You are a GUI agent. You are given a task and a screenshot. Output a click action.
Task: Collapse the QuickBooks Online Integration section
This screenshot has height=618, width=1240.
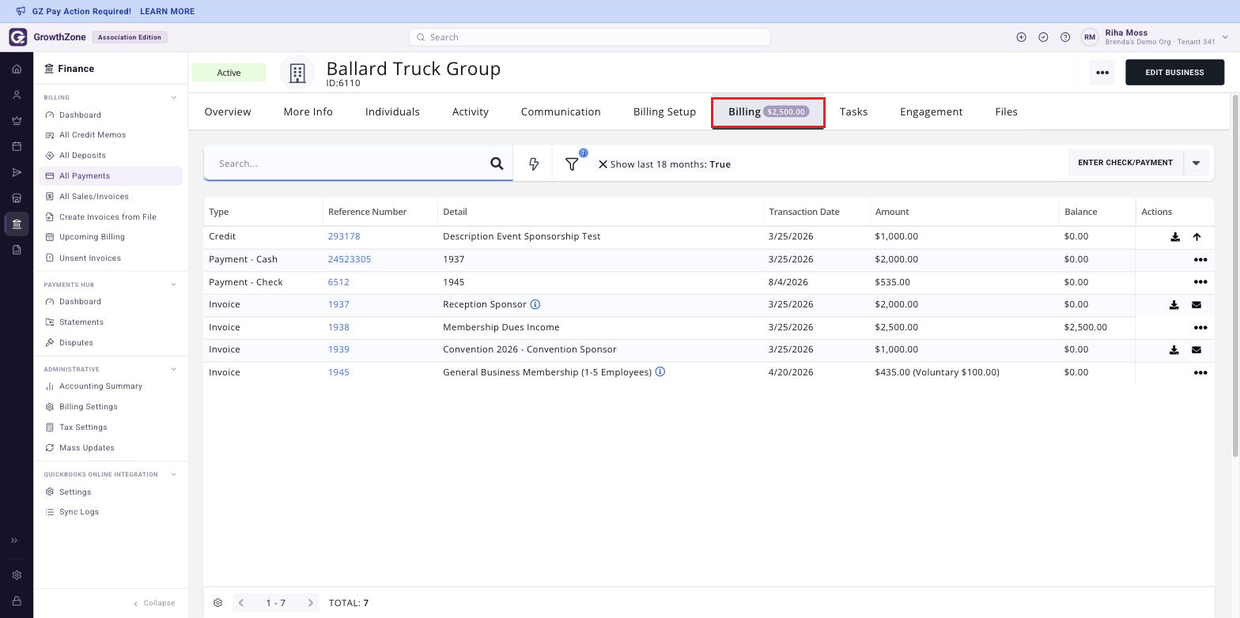click(x=174, y=474)
